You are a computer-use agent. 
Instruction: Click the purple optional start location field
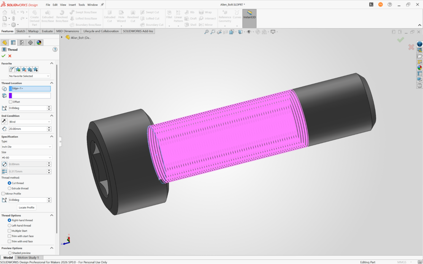30,96
